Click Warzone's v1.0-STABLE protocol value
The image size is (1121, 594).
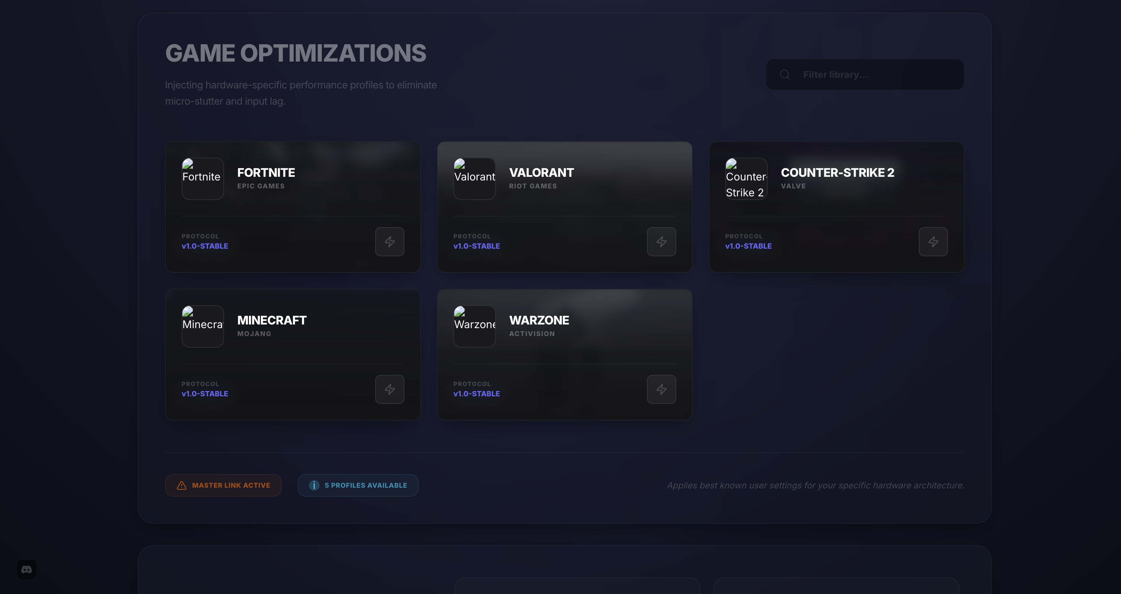[x=477, y=394]
